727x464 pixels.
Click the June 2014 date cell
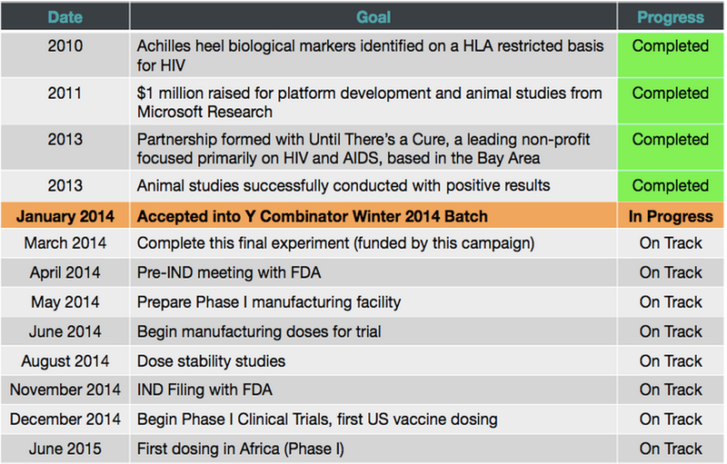coord(64,331)
